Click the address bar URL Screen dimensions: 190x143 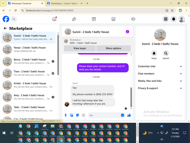[49, 10]
